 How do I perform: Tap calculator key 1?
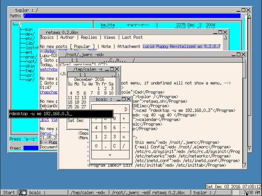96,137
